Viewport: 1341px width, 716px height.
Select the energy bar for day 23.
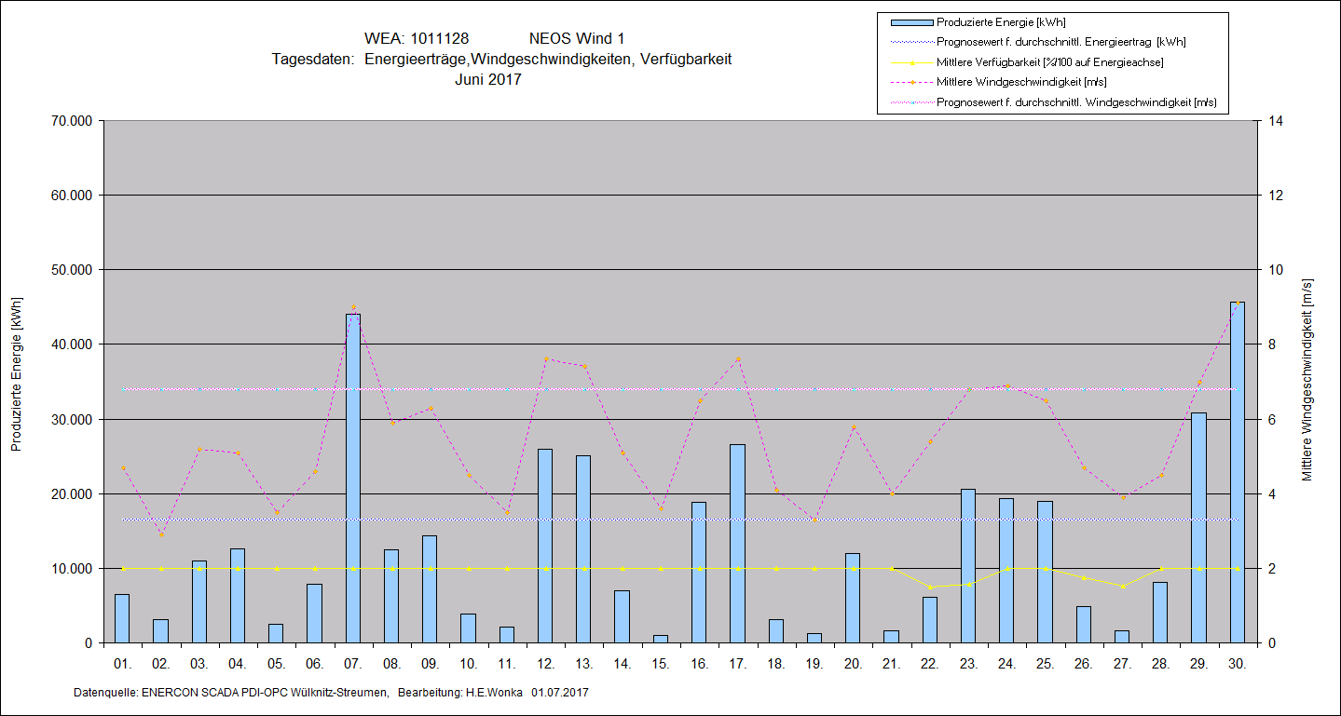click(968, 566)
